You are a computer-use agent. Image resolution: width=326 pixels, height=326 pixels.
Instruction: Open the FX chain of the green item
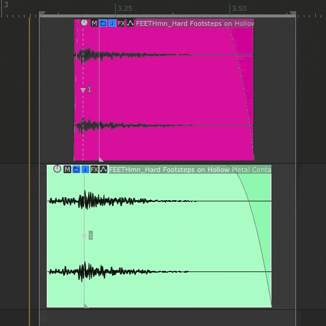tap(95, 170)
